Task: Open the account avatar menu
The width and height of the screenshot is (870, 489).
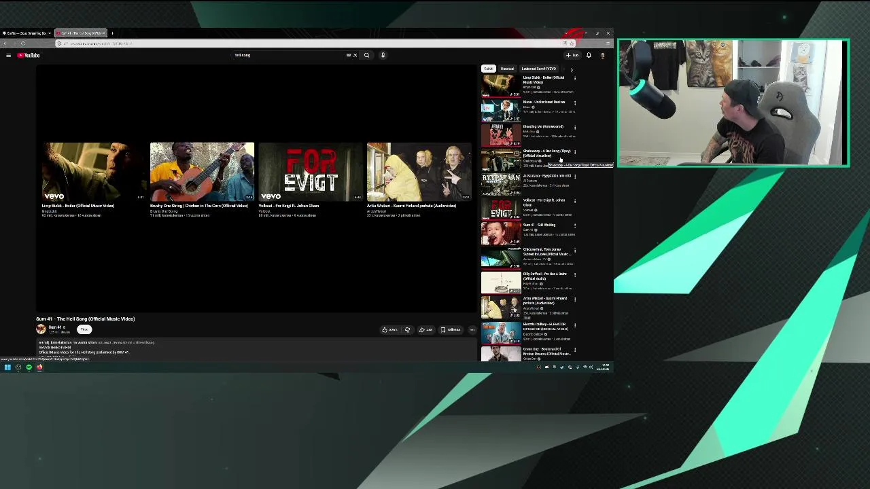Action: (602, 55)
